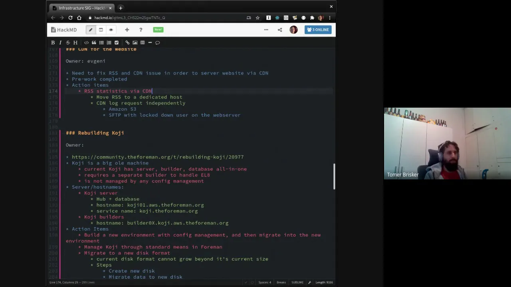This screenshot has width=511, height=287.
Task: Bookmark this page with the star icon
Action: pos(257,18)
